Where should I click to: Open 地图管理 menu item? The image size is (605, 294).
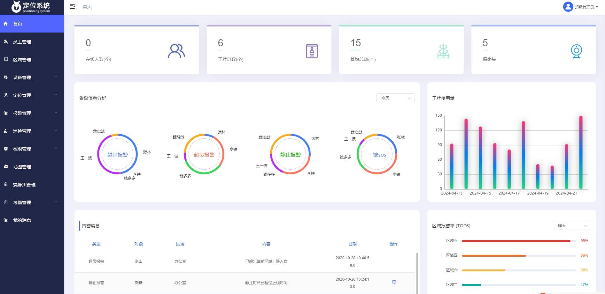pyautogui.click(x=32, y=166)
